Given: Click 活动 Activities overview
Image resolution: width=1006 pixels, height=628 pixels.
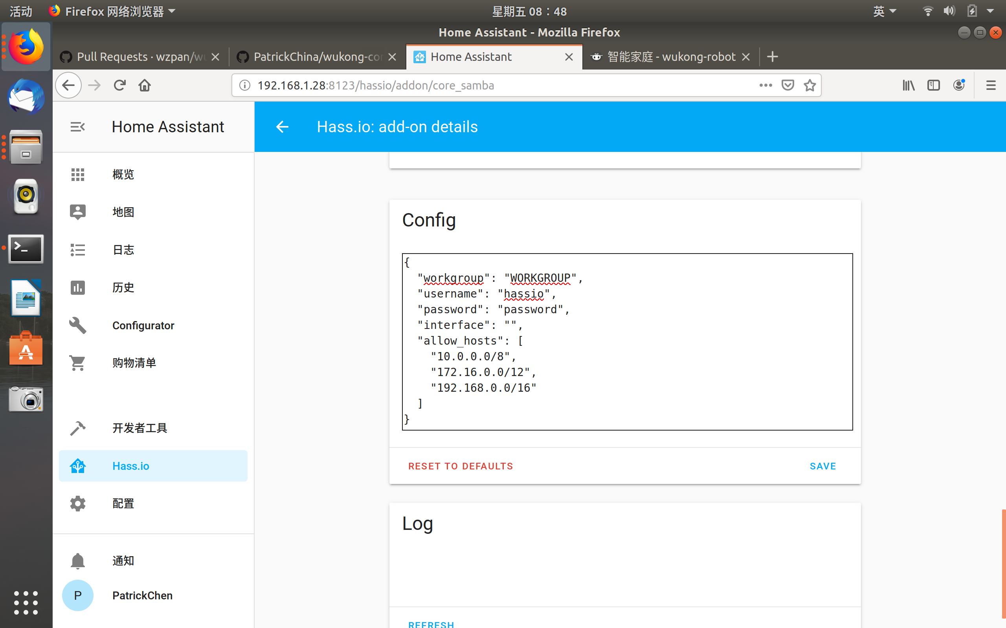Looking at the screenshot, I should 21,11.
